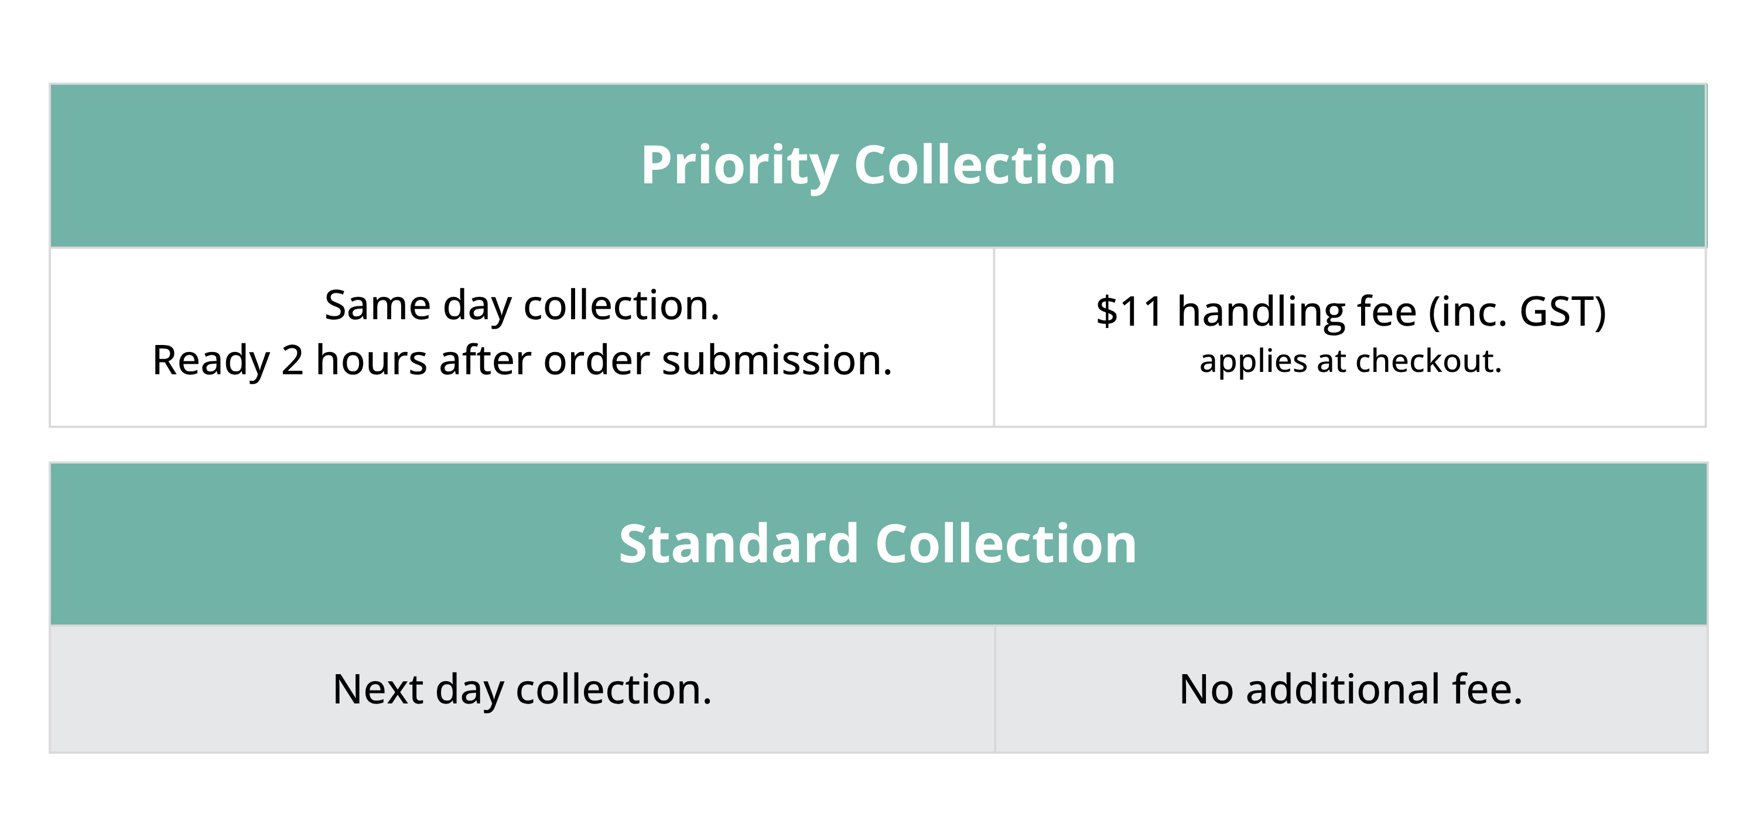The image size is (1757, 837).
Task: Select the "Next day collection." text
Action: (x=522, y=689)
